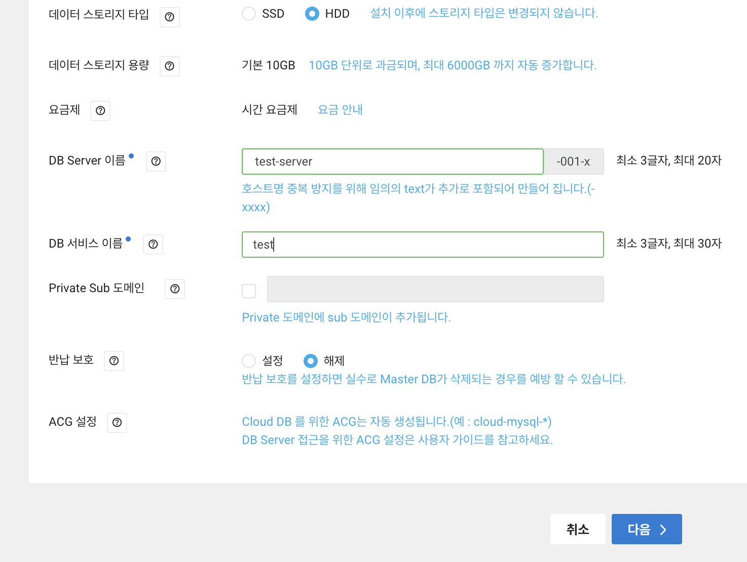Viewport: 747px width, 562px height.
Task: Focus the DB 서비스 이름 input field
Action: point(423,245)
